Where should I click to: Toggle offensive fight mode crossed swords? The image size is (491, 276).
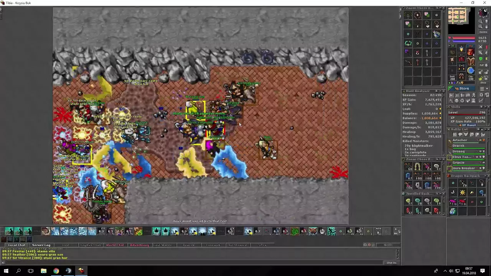click(481, 47)
